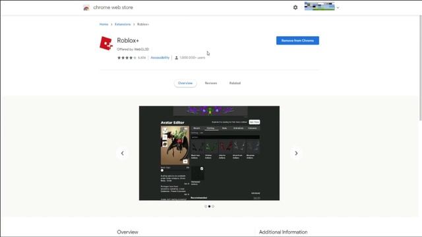422x237 pixels.
Task: Click the Remove from Chrome button
Action: pos(297,41)
